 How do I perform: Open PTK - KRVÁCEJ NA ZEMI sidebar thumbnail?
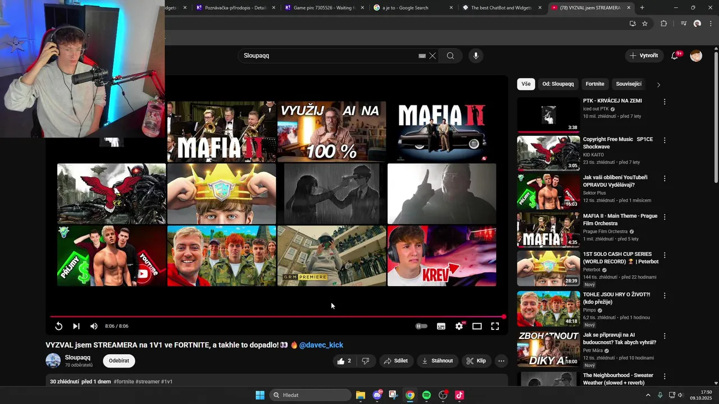[548, 114]
